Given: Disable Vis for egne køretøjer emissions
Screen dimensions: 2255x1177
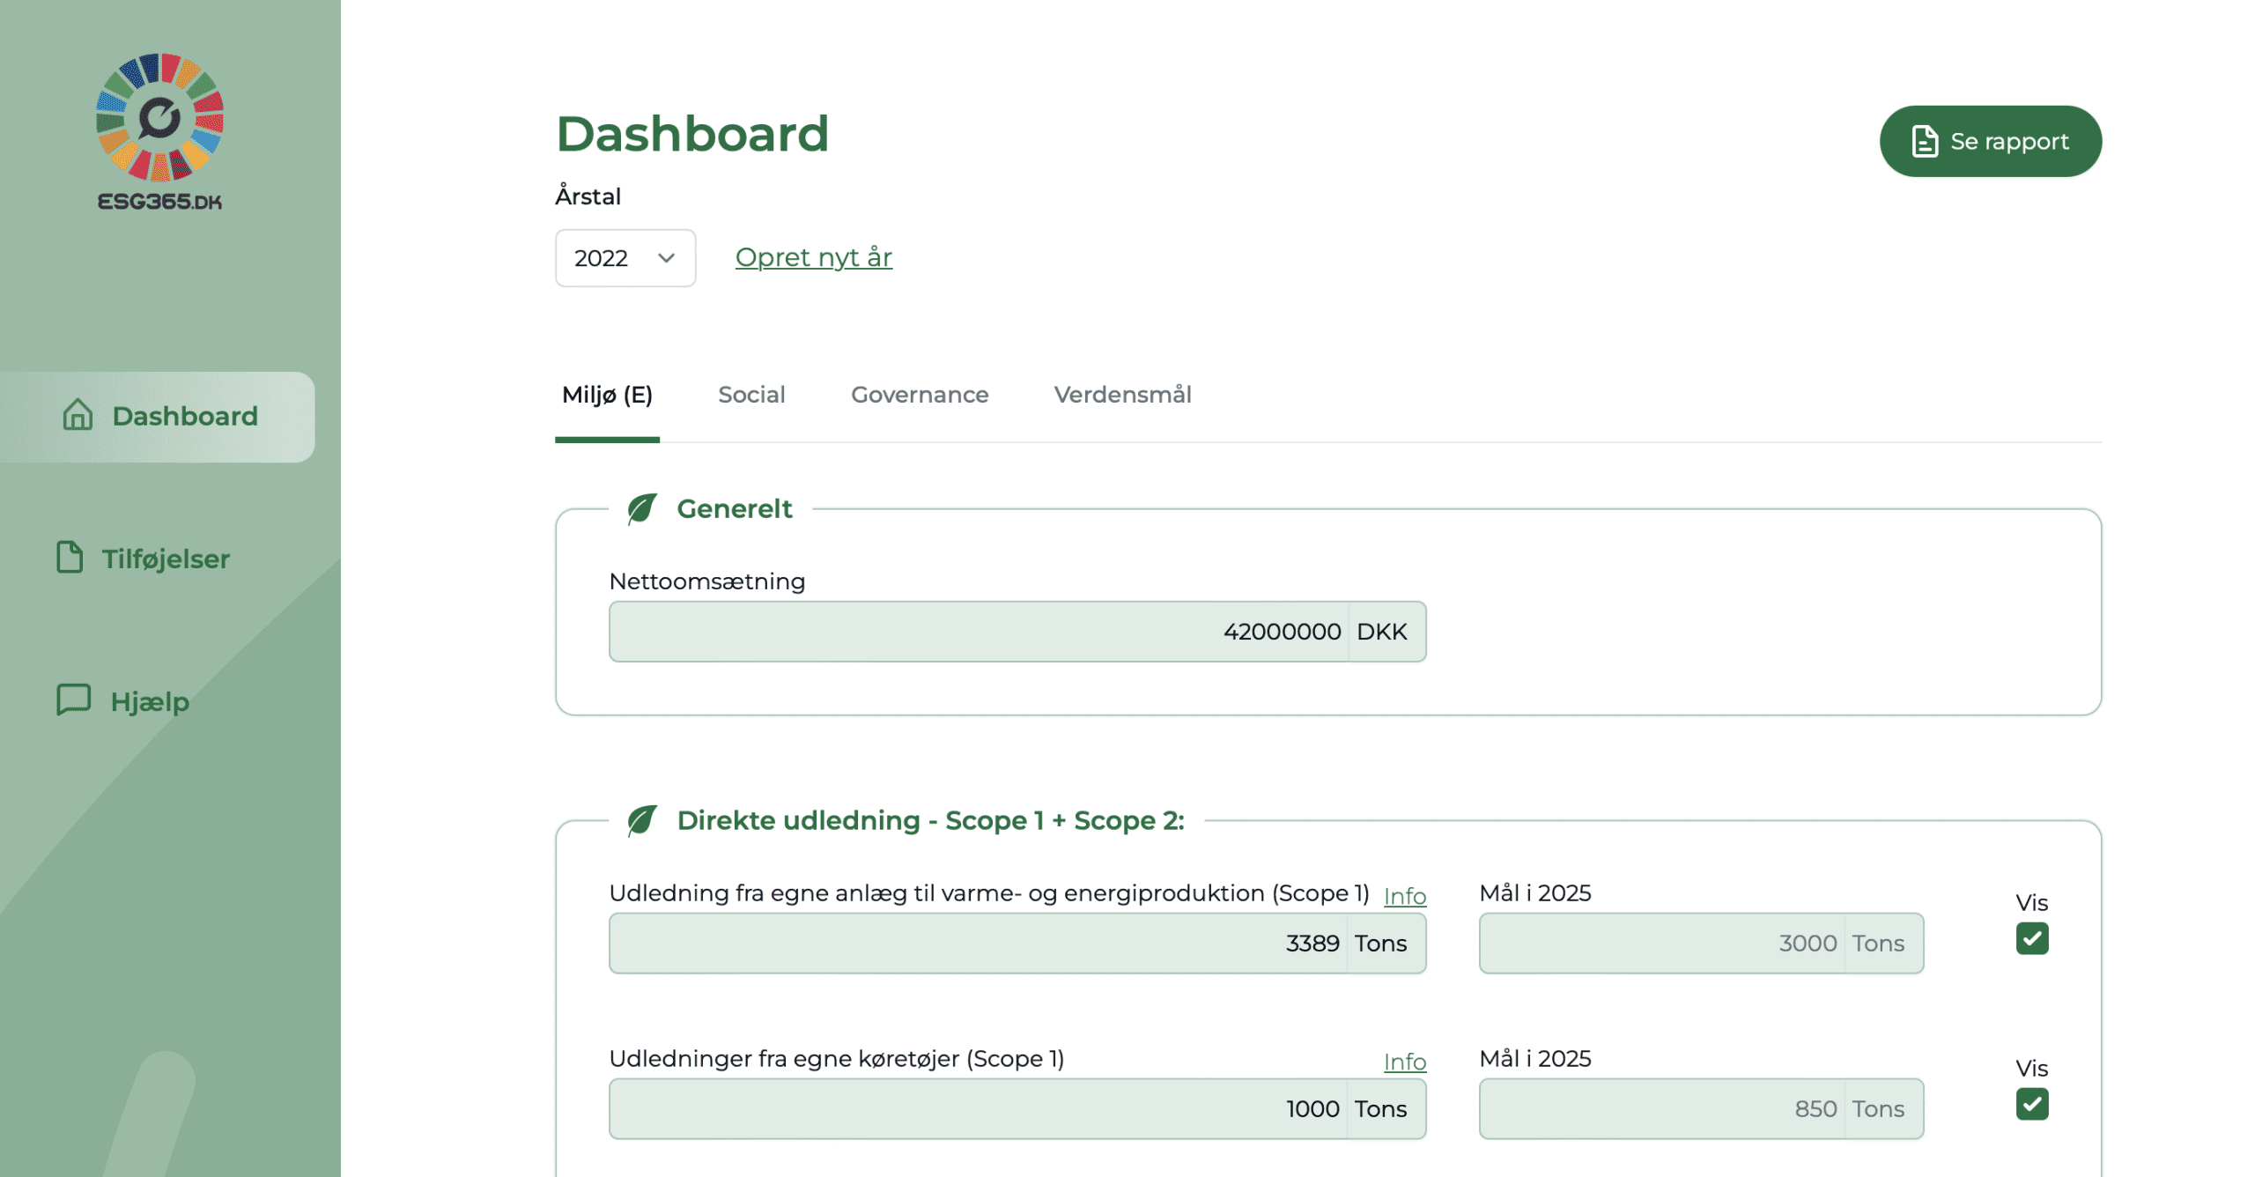Looking at the screenshot, I should click(2031, 1104).
